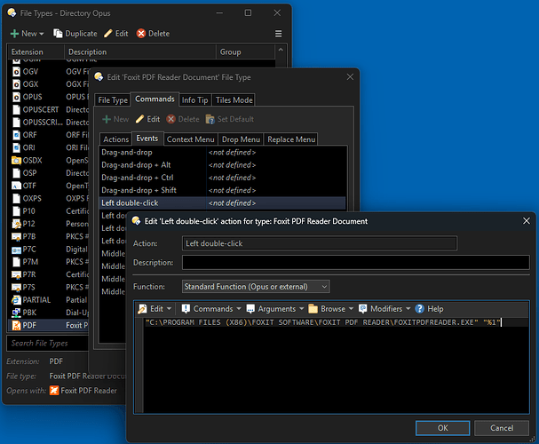Open the Function type dropdown
This screenshot has height=444, width=539.
pos(256,287)
